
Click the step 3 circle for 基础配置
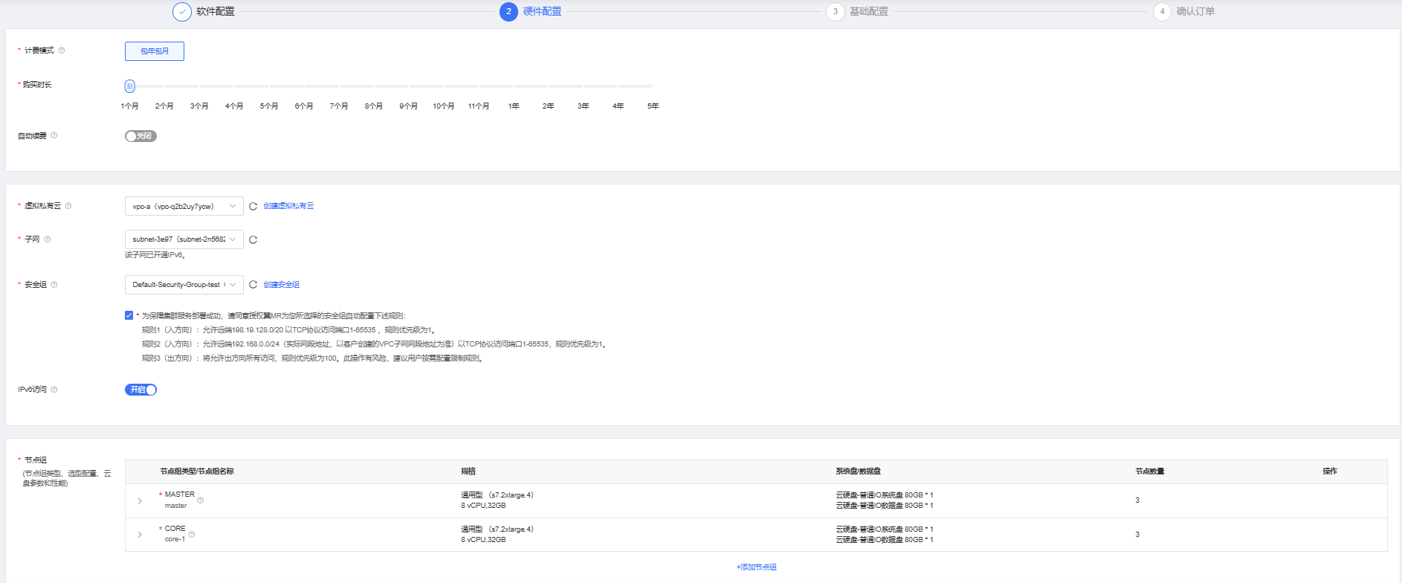click(835, 12)
